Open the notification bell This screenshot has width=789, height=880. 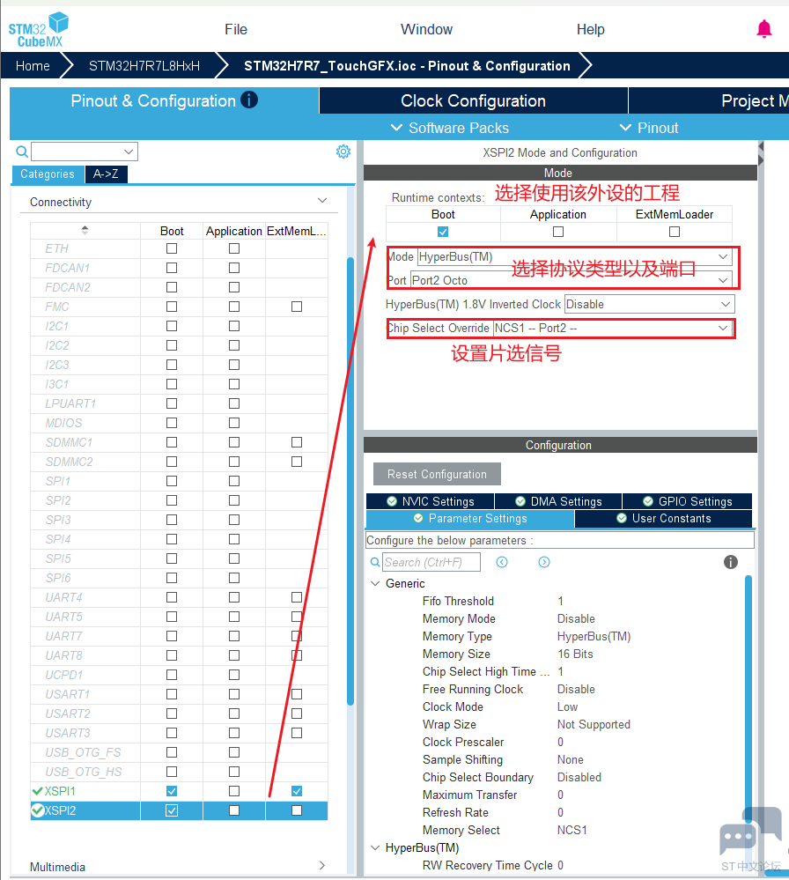coord(763,28)
